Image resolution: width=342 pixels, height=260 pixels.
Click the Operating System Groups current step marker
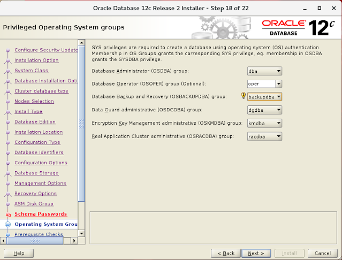pyautogui.click(x=8, y=224)
